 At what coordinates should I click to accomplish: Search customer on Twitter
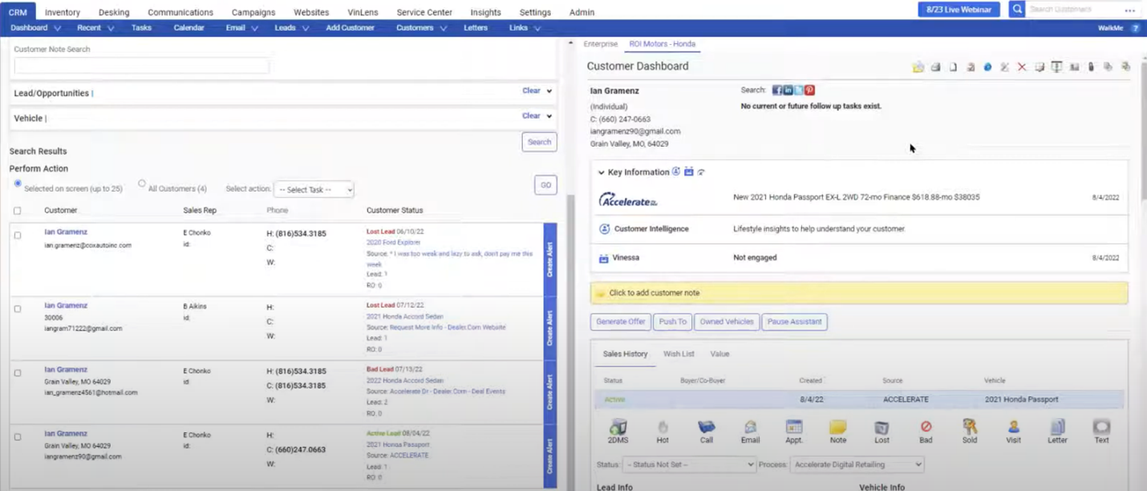tap(799, 91)
